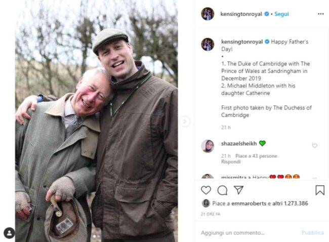Image resolution: width=329 pixels, height=242 pixels.
Task: Click kensingtonroyal avatar beside the caption
Action: pos(208,45)
